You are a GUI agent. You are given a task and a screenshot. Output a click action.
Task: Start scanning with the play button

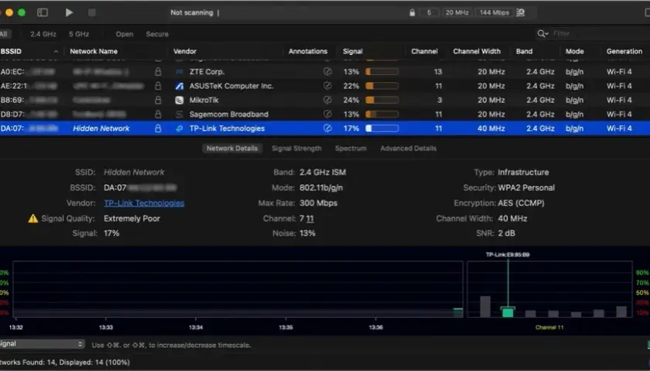pyautogui.click(x=69, y=12)
